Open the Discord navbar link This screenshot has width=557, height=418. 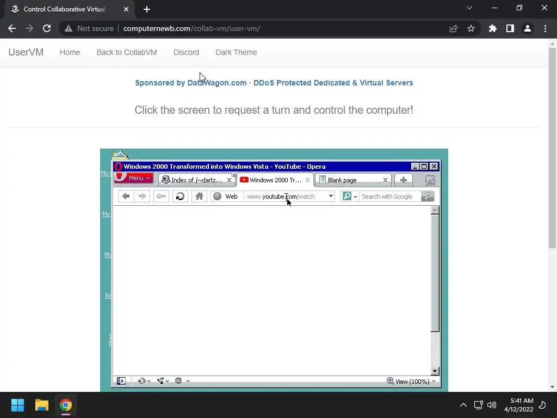186,52
